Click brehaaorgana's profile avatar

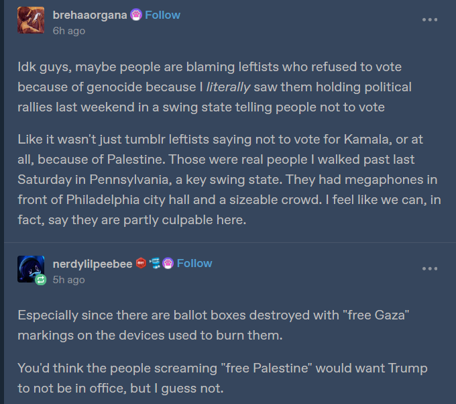pos(31,21)
